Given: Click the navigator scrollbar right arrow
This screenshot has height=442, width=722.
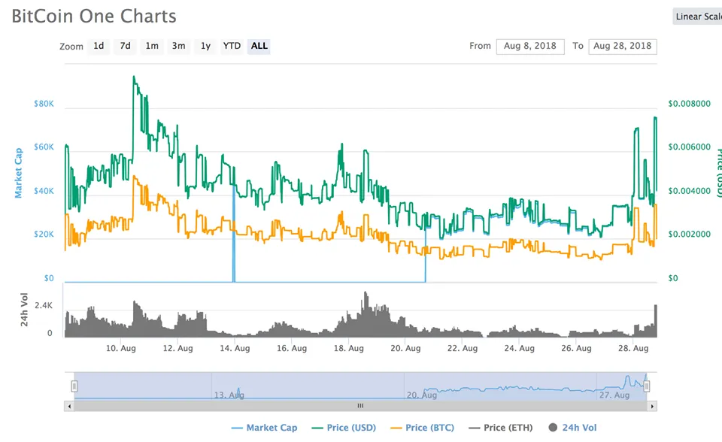Looking at the screenshot, I should pos(652,406).
